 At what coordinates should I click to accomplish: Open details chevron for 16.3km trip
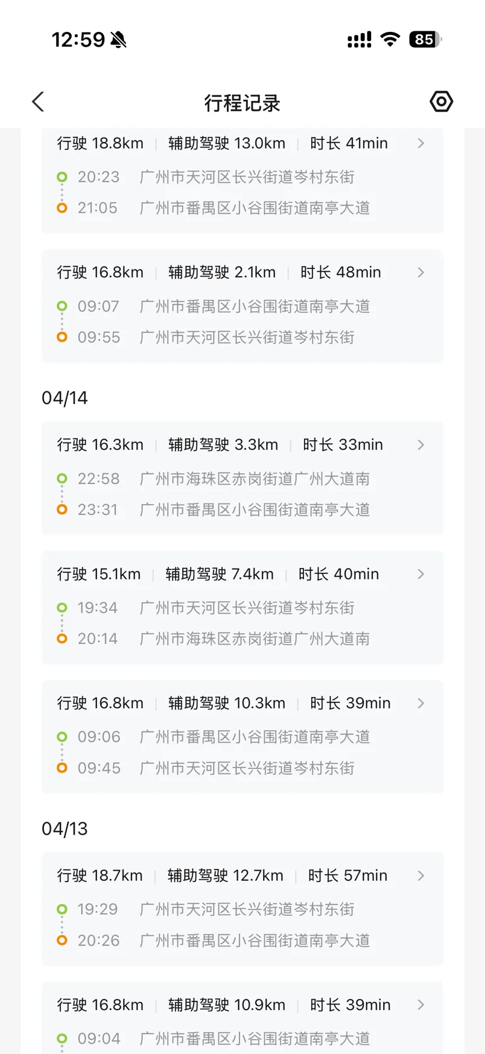(x=421, y=445)
